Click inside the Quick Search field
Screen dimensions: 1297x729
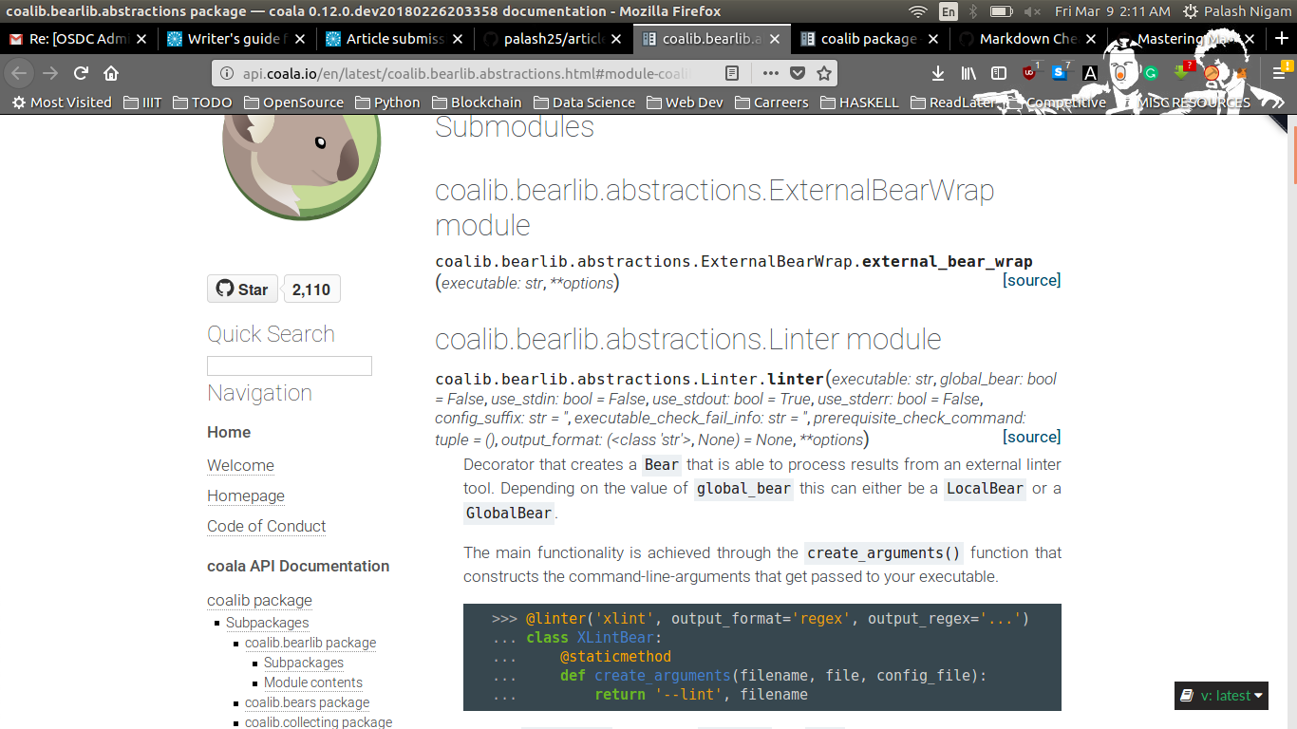click(289, 365)
